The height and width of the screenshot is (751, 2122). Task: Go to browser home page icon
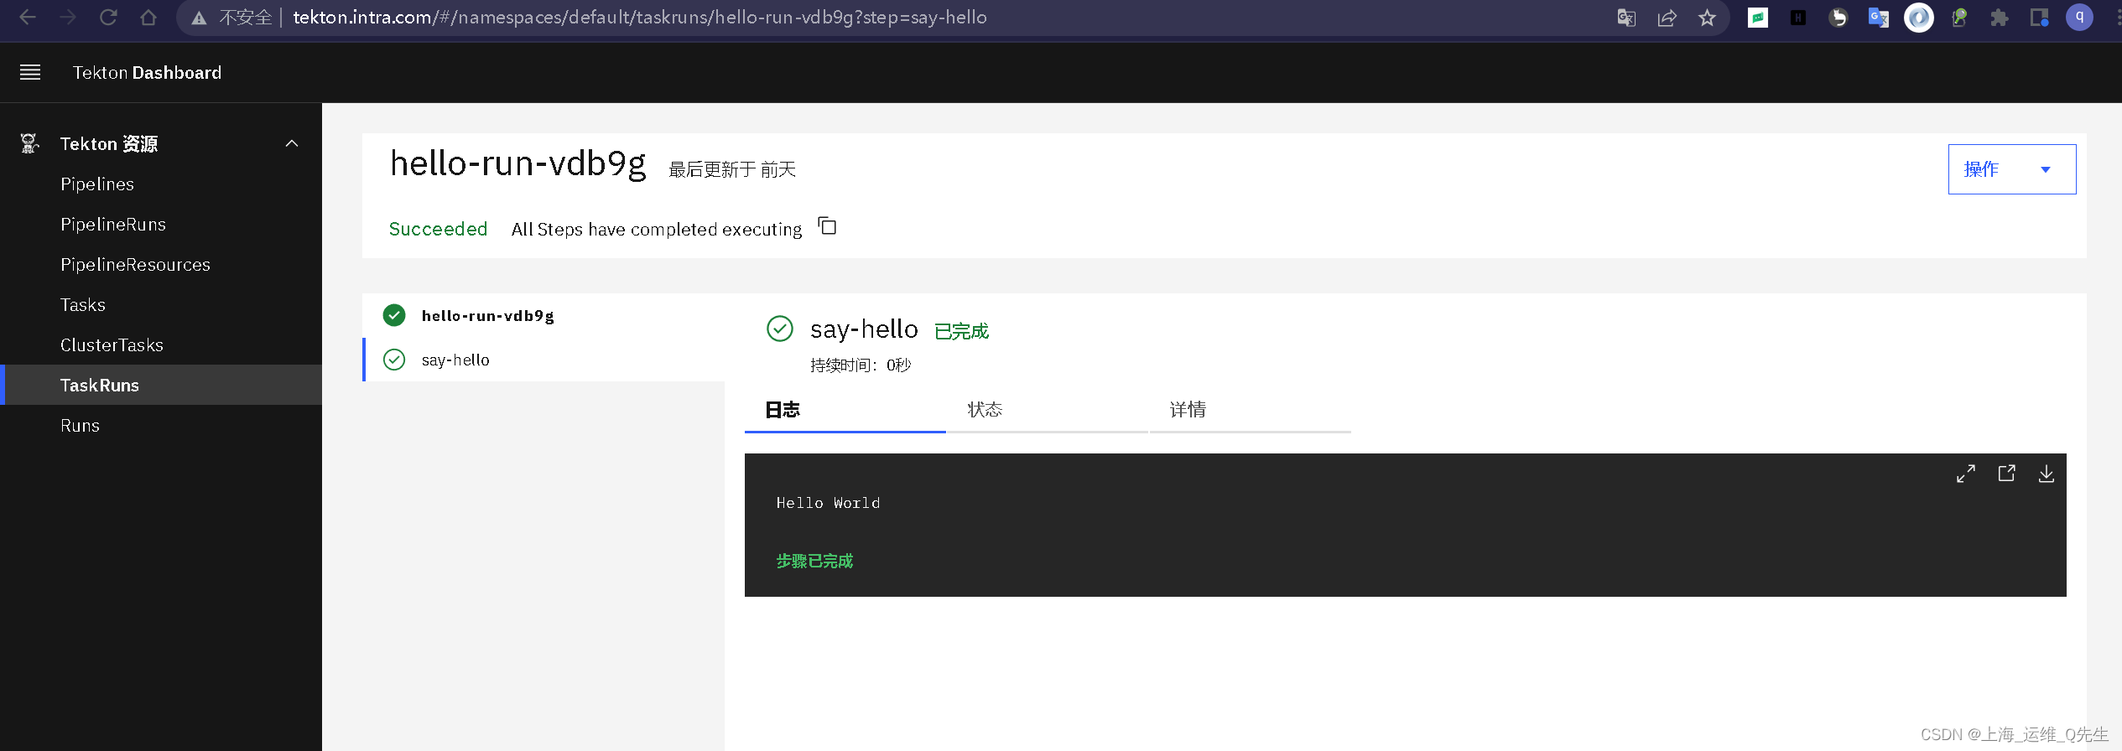coord(148,17)
